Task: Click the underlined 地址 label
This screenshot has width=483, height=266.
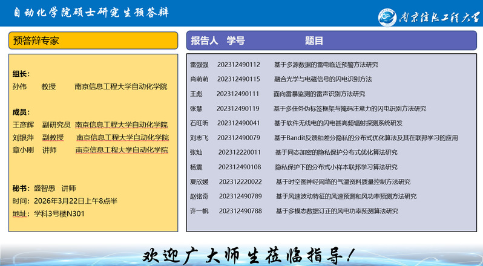Action: click(x=21, y=213)
